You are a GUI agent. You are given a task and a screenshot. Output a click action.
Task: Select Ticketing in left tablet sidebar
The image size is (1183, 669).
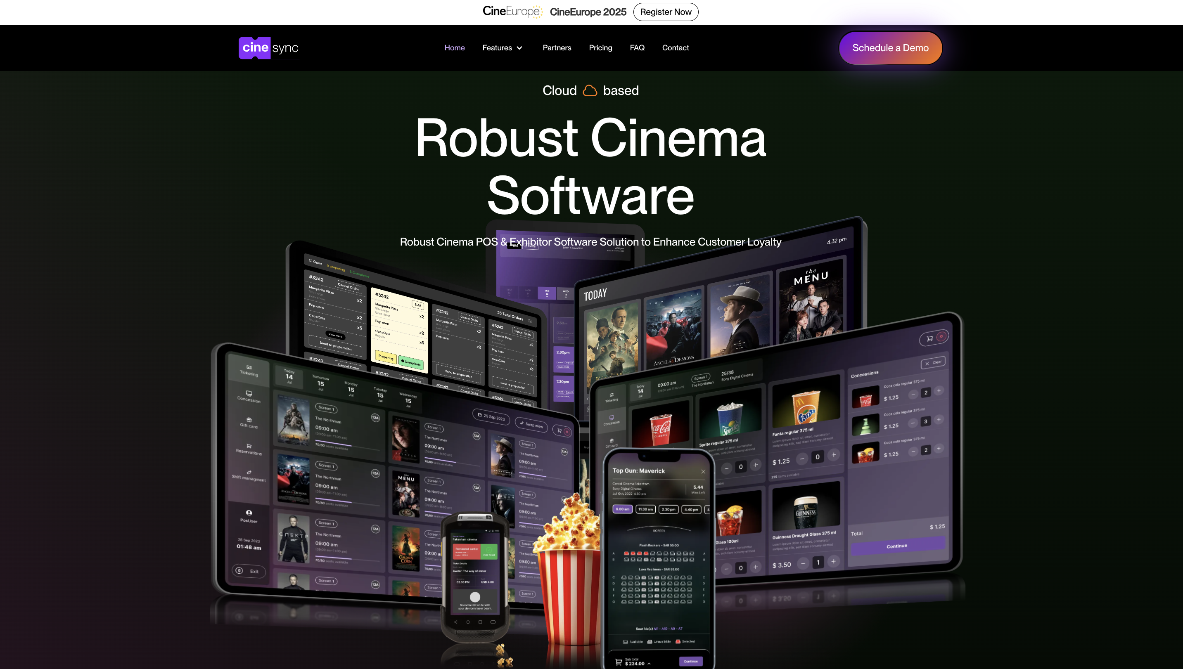(x=249, y=370)
